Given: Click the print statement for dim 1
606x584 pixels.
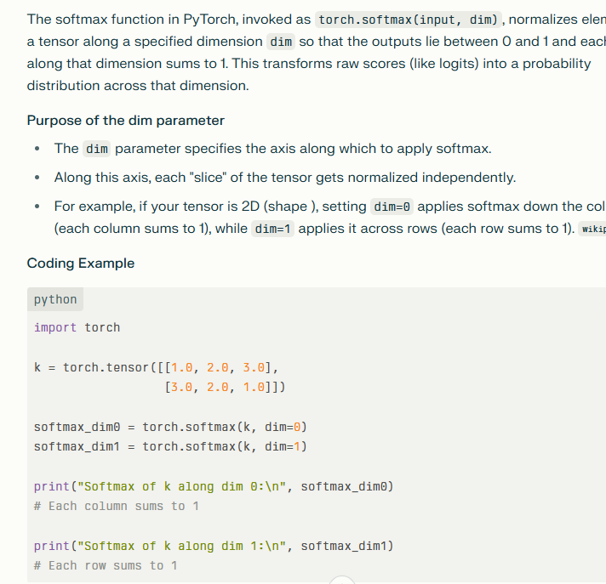Looking at the screenshot, I should pyautogui.click(x=214, y=546).
